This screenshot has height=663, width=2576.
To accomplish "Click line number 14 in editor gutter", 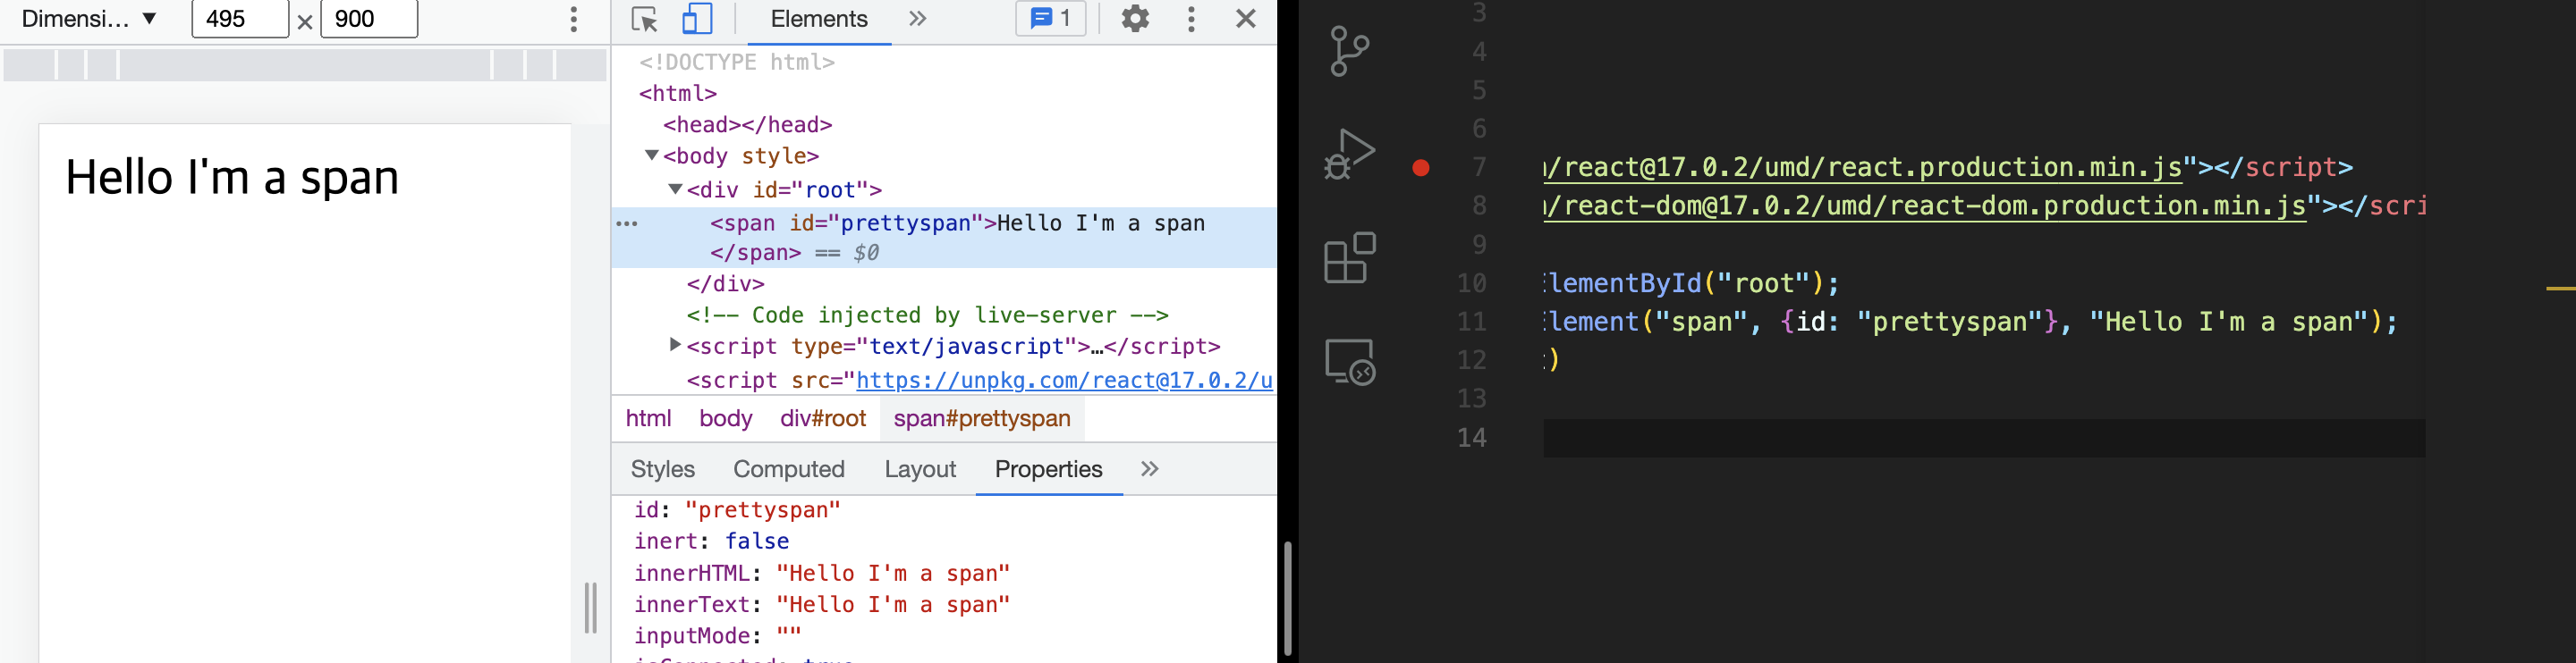I will pyautogui.click(x=1471, y=437).
